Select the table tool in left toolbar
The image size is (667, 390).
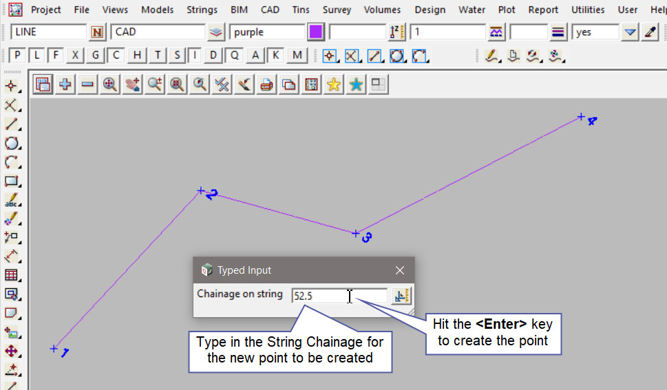[x=11, y=275]
